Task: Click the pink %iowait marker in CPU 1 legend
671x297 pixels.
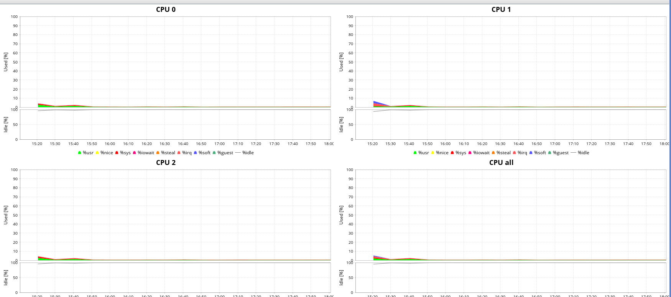Action: (470, 153)
